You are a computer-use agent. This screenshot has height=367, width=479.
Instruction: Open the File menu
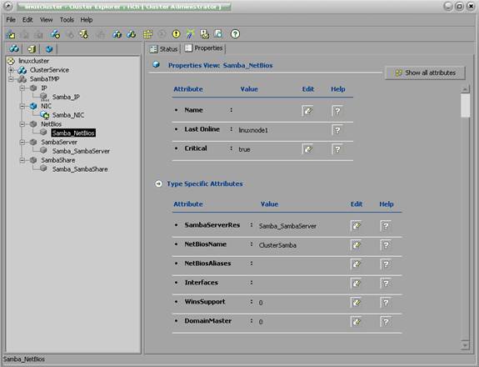point(11,20)
